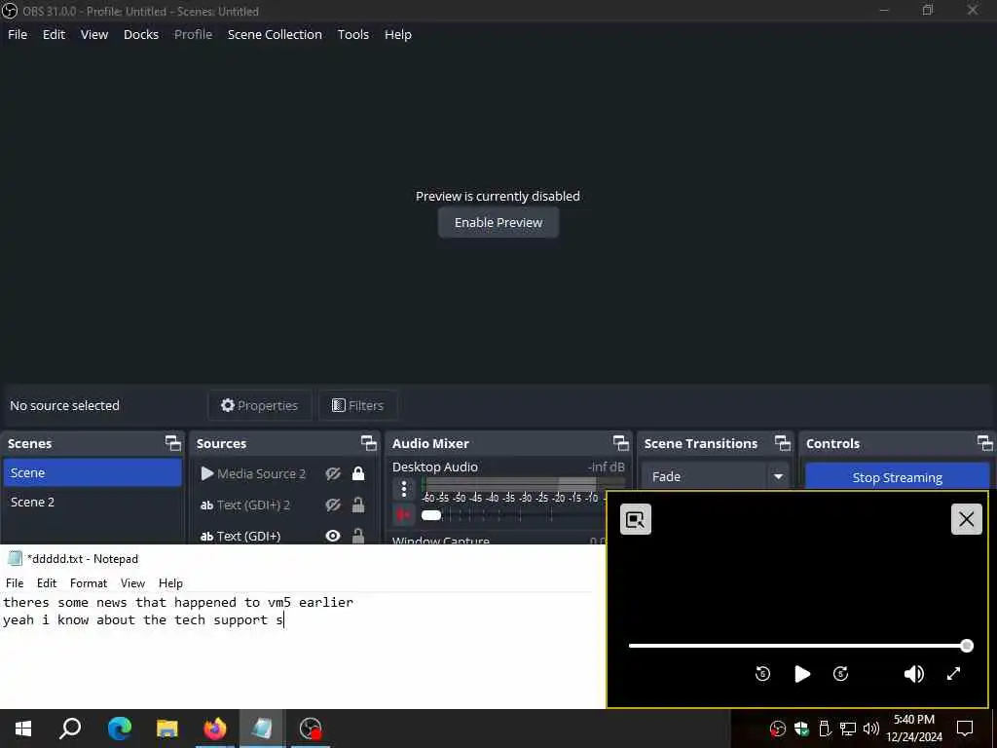Screen dimensions: 997x748
Task: Open the OBS View menu
Action: click(94, 34)
